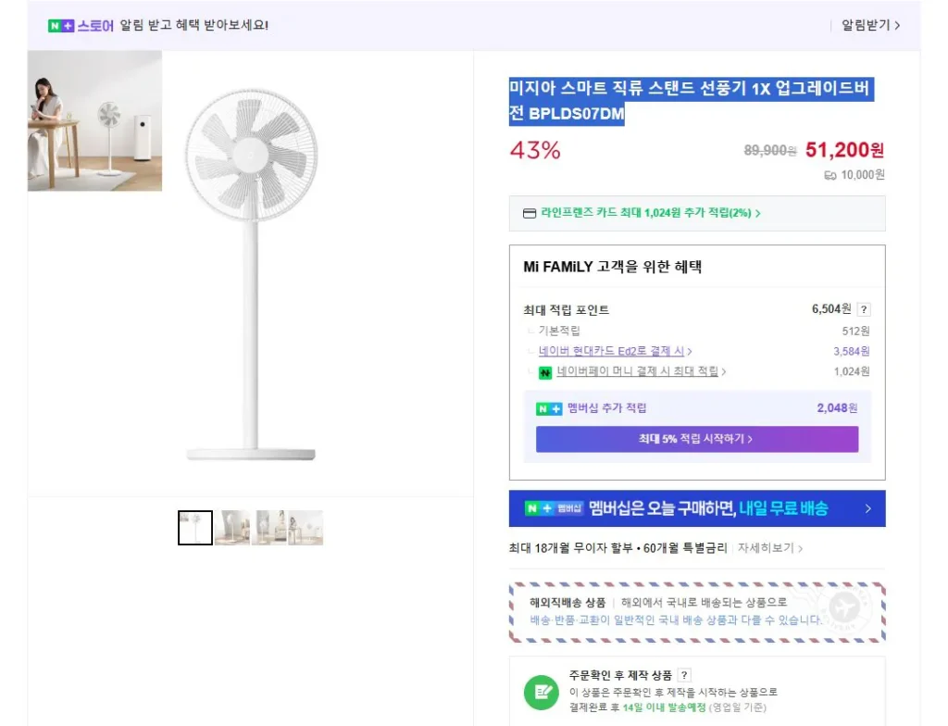Open the membership free delivery banner arrow
The height and width of the screenshot is (726, 948).
point(868,508)
